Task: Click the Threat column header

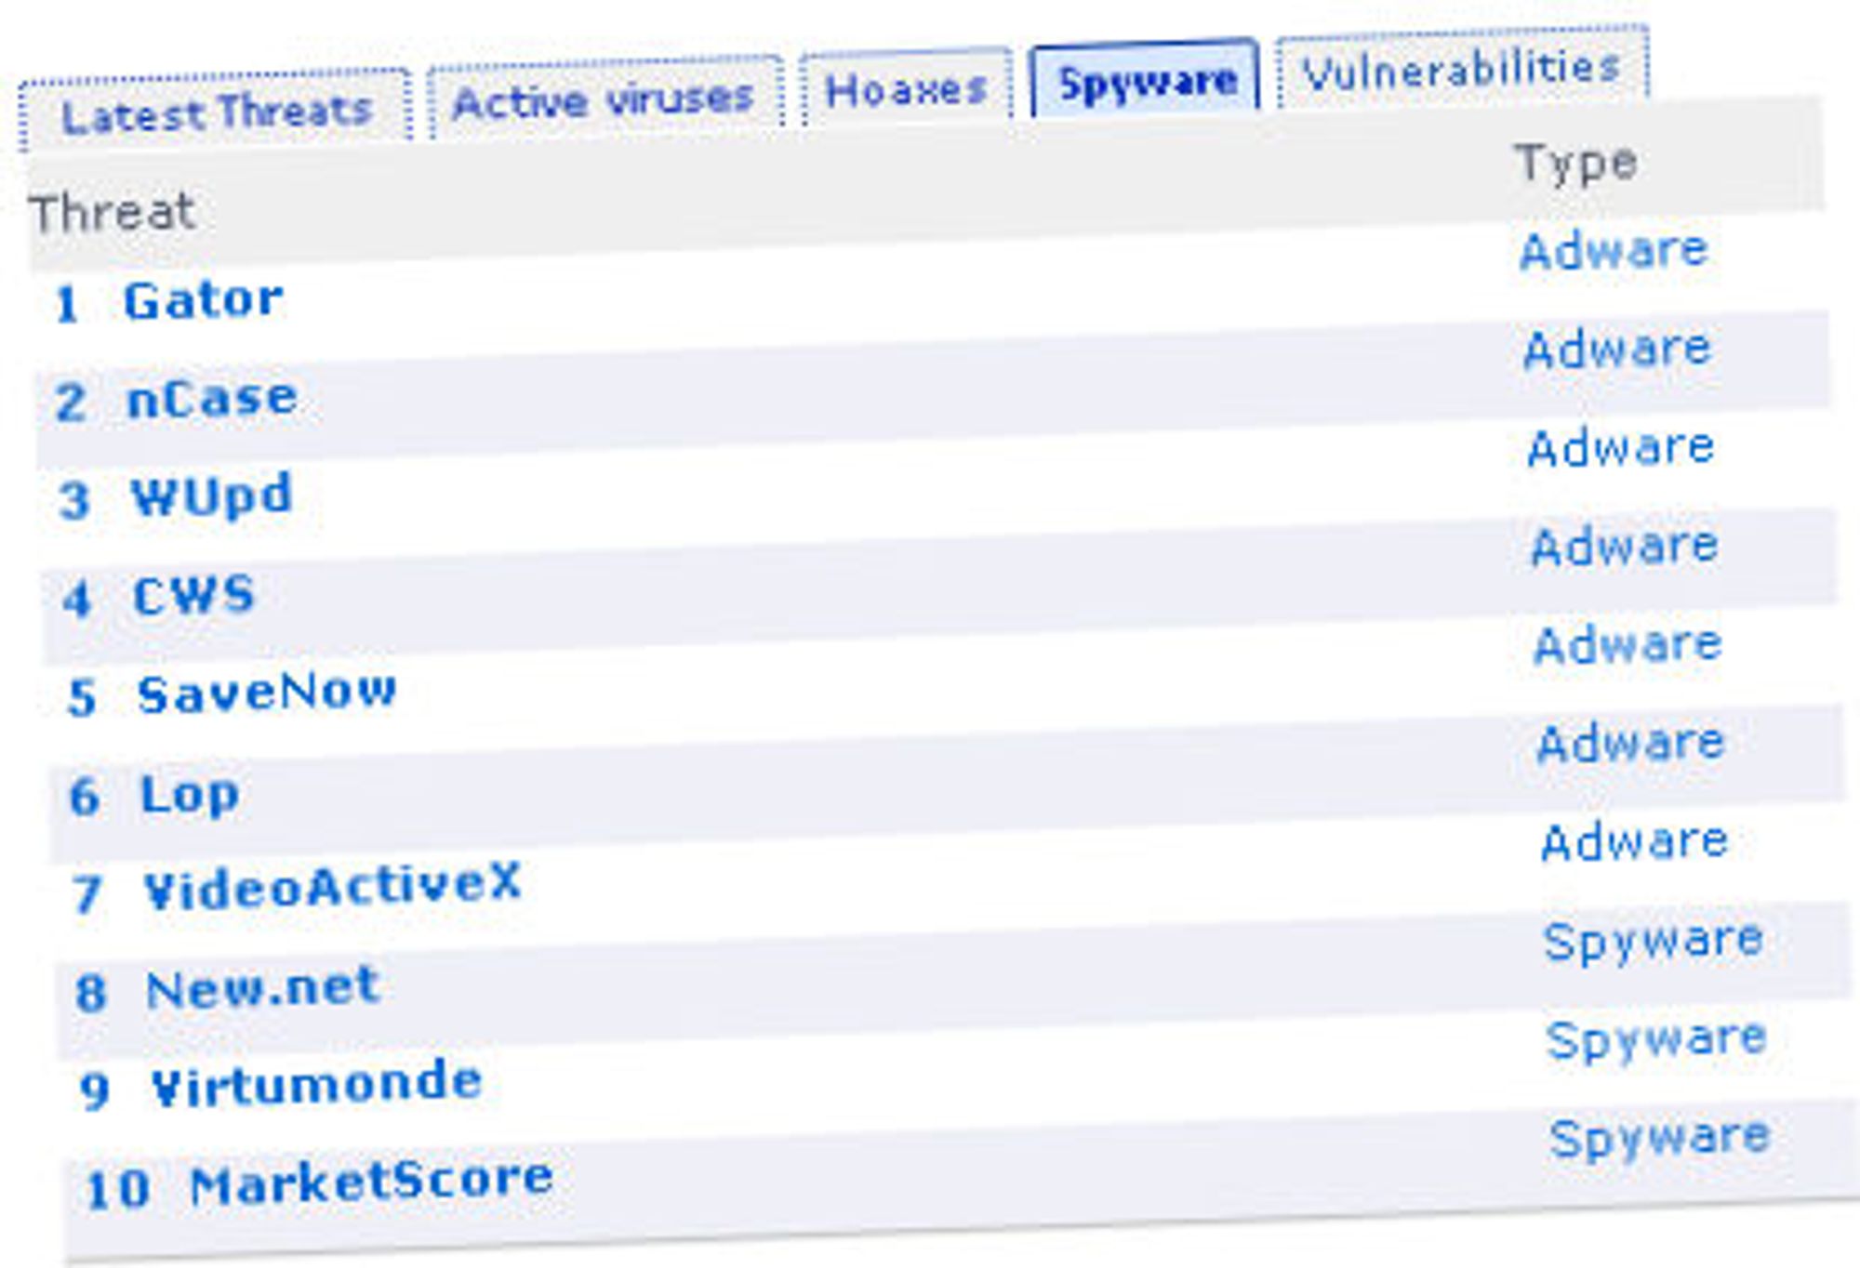Action: [113, 212]
